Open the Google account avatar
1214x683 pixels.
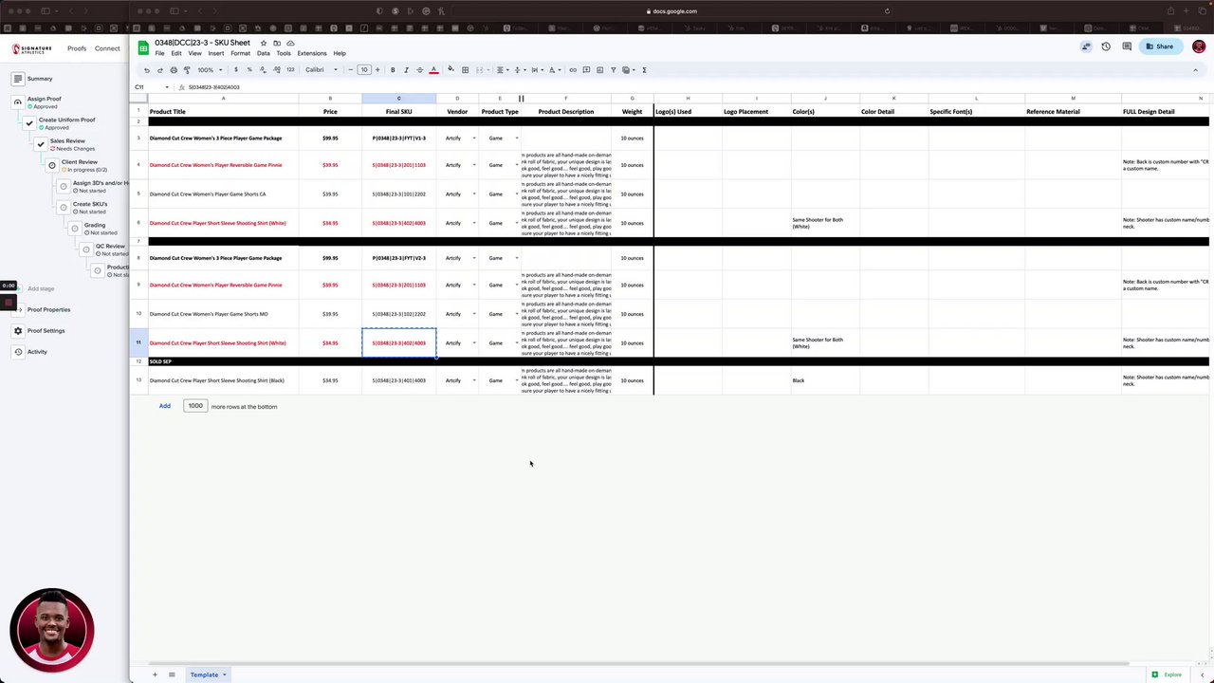pos(1199,46)
